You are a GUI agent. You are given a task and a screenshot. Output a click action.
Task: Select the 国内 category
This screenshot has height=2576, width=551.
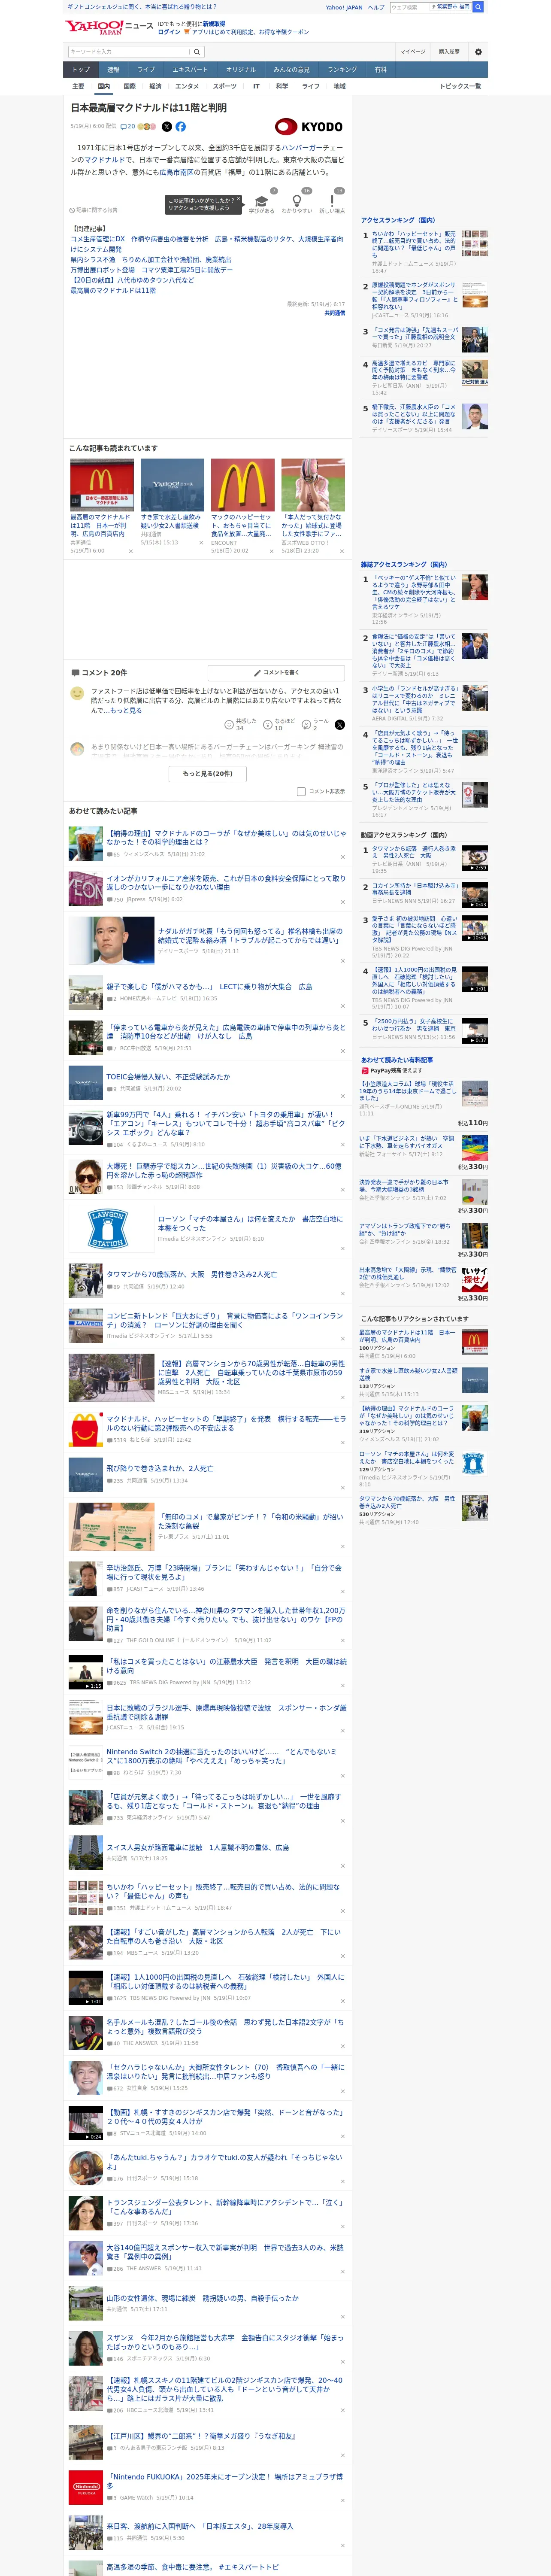[103, 86]
